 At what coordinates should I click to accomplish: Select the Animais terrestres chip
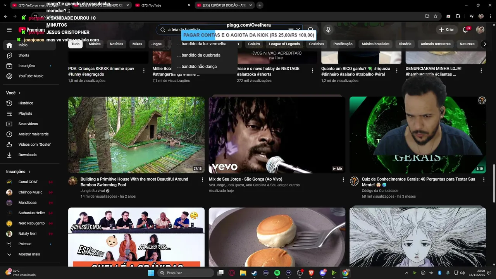click(436, 44)
